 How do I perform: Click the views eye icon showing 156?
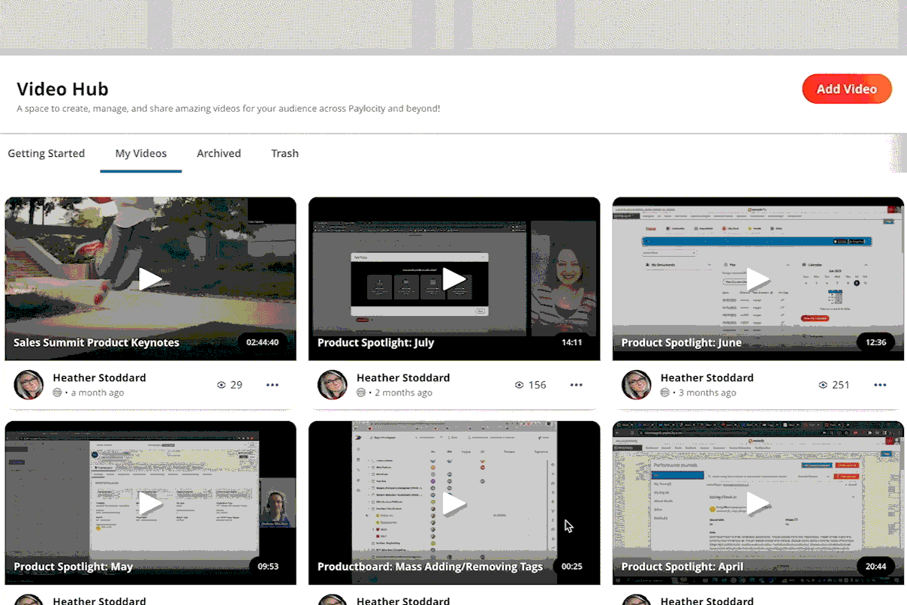(520, 385)
